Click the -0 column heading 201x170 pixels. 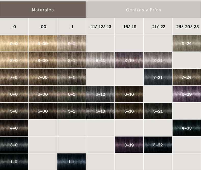(x=14, y=27)
